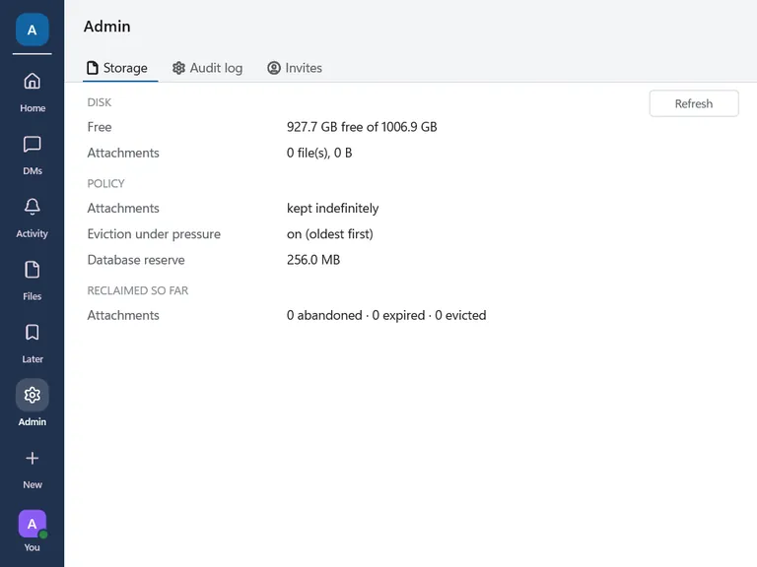The width and height of the screenshot is (757, 567).
Task: Click the 'DISK' section heading
Action: click(99, 102)
